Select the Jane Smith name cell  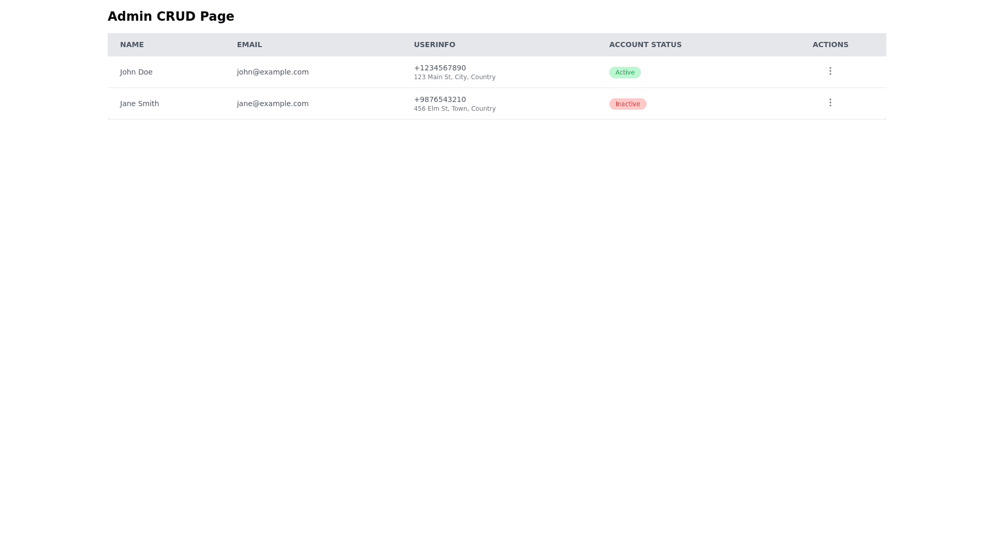139,104
